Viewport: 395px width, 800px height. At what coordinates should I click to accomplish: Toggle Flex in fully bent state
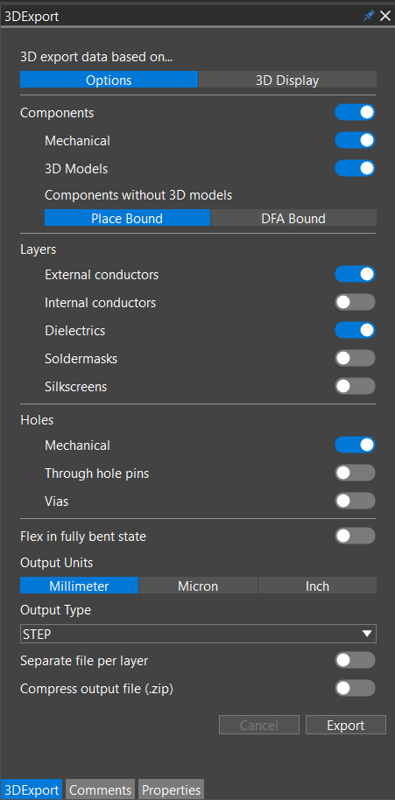(356, 537)
